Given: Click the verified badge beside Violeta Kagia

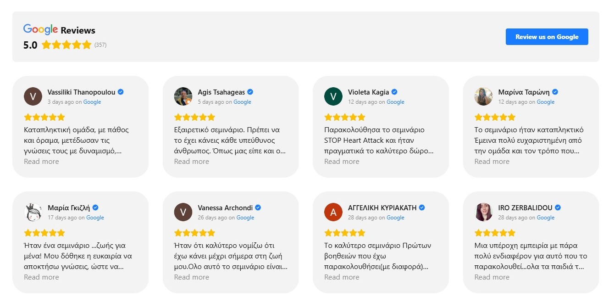Looking at the screenshot, I should (394, 92).
